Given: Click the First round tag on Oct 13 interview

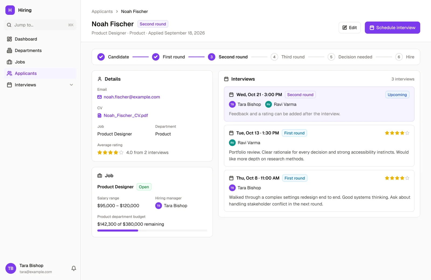Looking at the screenshot, I should pyautogui.click(x=294, y=133).
